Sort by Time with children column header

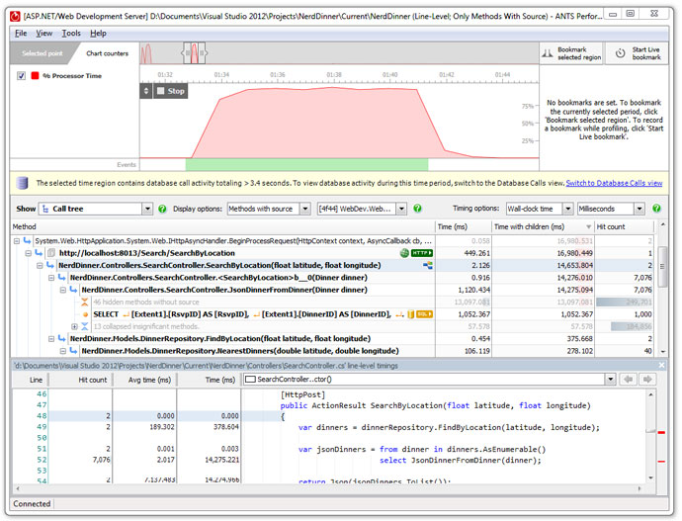(528, 227)
